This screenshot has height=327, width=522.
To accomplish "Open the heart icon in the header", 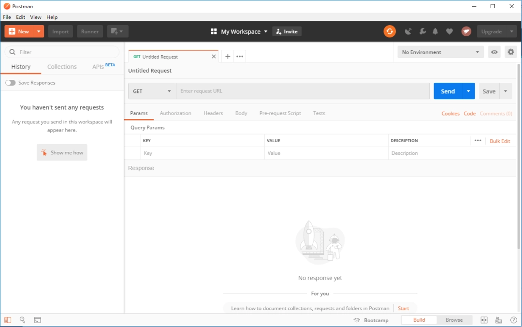I will [x=449, y=31].
